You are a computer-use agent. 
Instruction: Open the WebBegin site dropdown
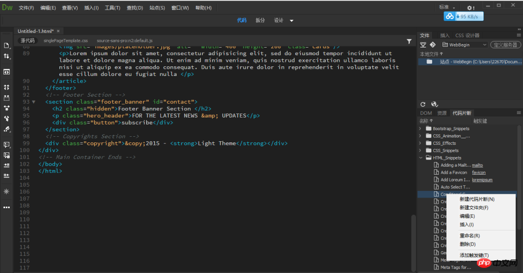464,45
